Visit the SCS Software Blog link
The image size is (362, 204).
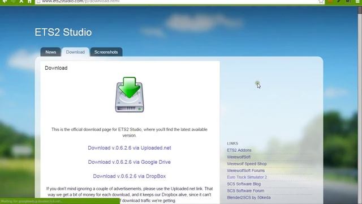[x=244, y=184]
